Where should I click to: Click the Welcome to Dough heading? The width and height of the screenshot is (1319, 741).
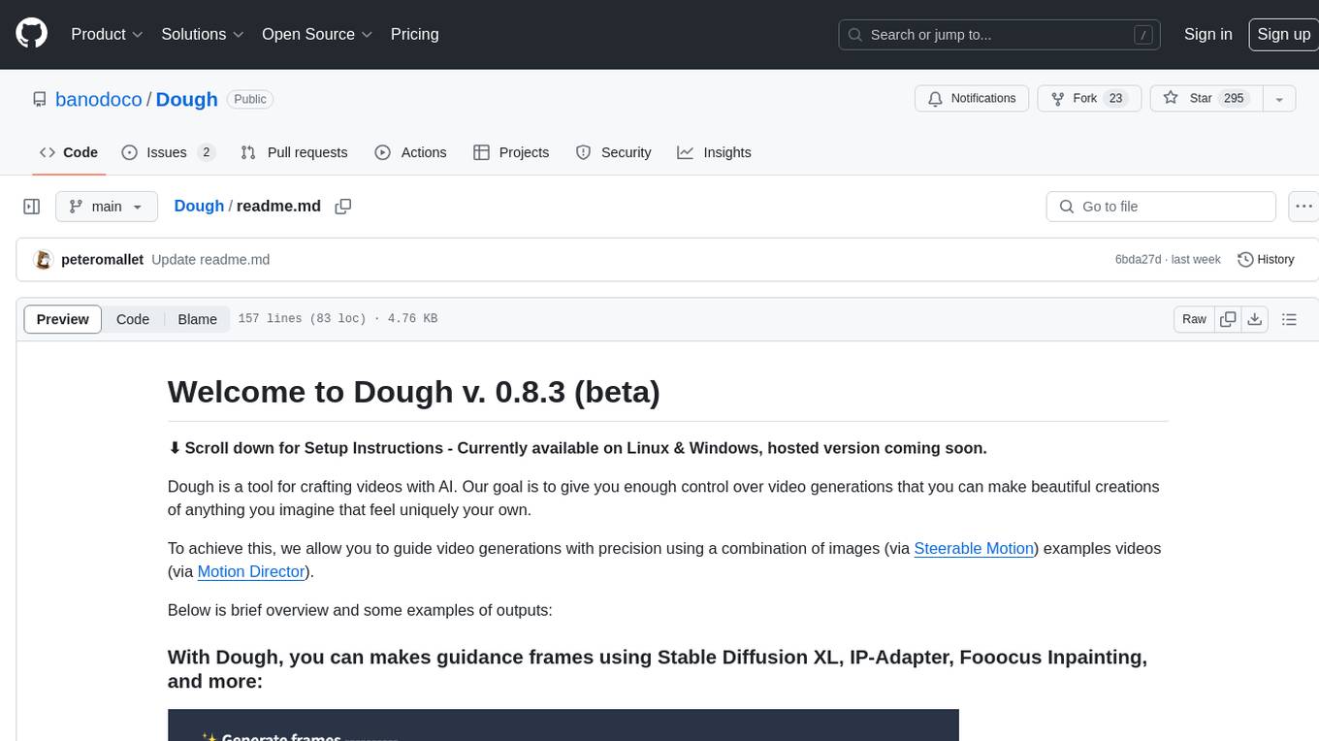pyautogui.click(x=414, y=391)
